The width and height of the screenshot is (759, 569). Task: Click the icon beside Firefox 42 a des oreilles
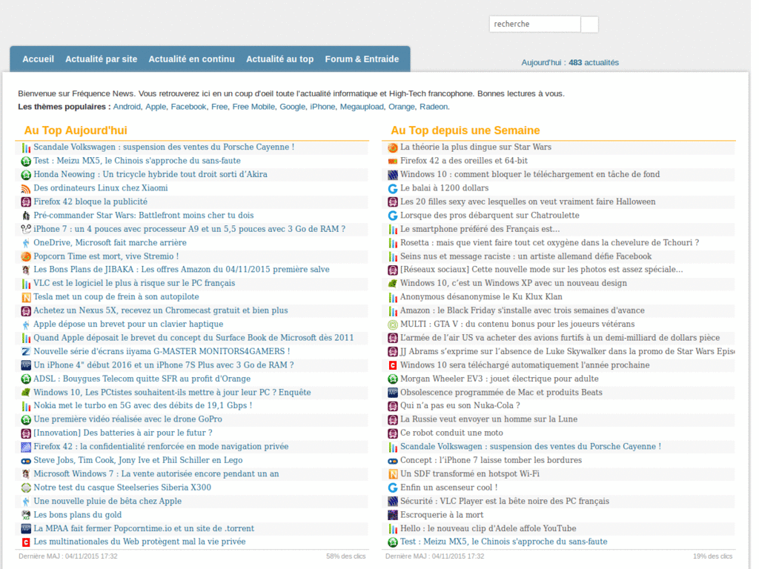(x=393, y=161)
